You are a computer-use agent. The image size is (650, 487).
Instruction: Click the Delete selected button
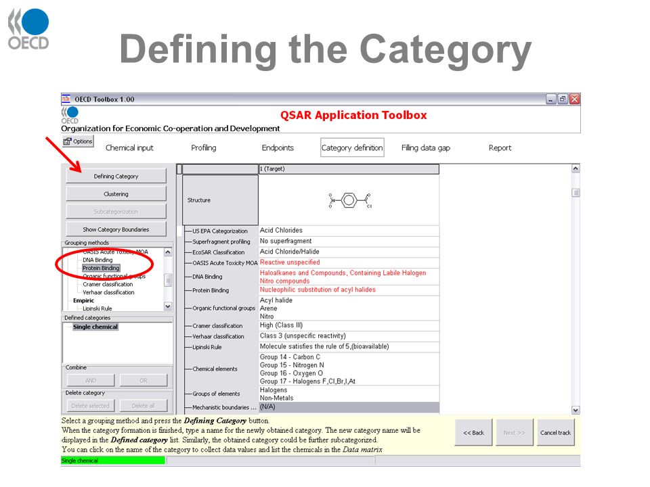(90, 405)
